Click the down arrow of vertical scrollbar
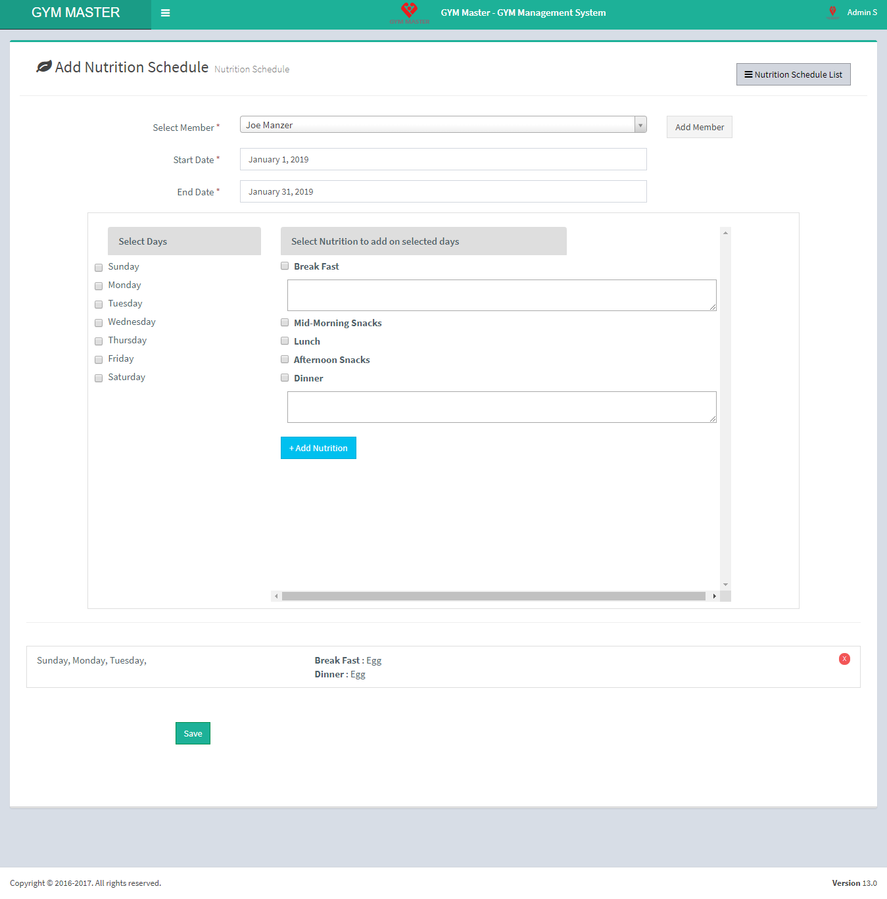The width and height of the screenshot is (887, 899). [725, 585]
